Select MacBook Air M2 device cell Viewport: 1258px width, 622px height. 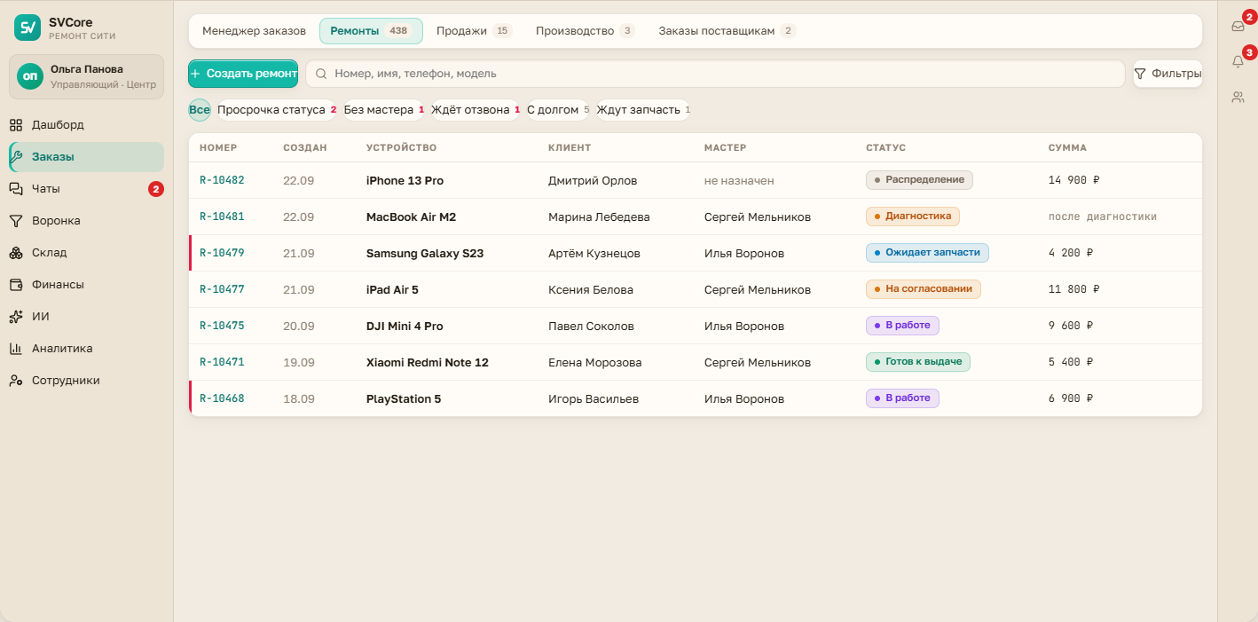click(x=411, y=217)
